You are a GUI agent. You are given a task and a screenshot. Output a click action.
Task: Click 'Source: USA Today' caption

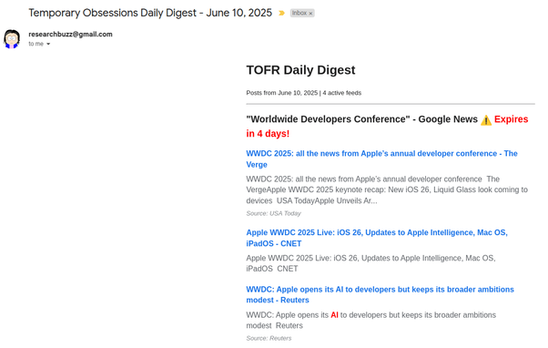point(273,213)
